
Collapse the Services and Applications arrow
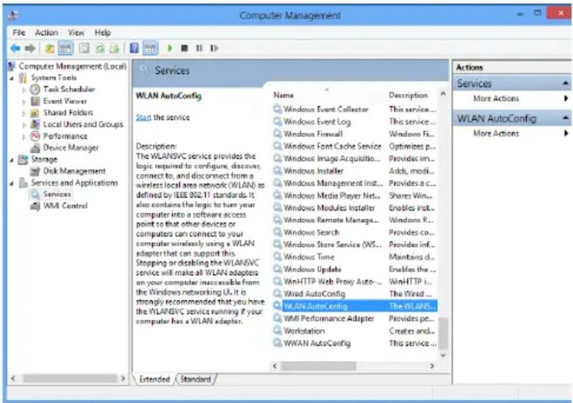11,183
